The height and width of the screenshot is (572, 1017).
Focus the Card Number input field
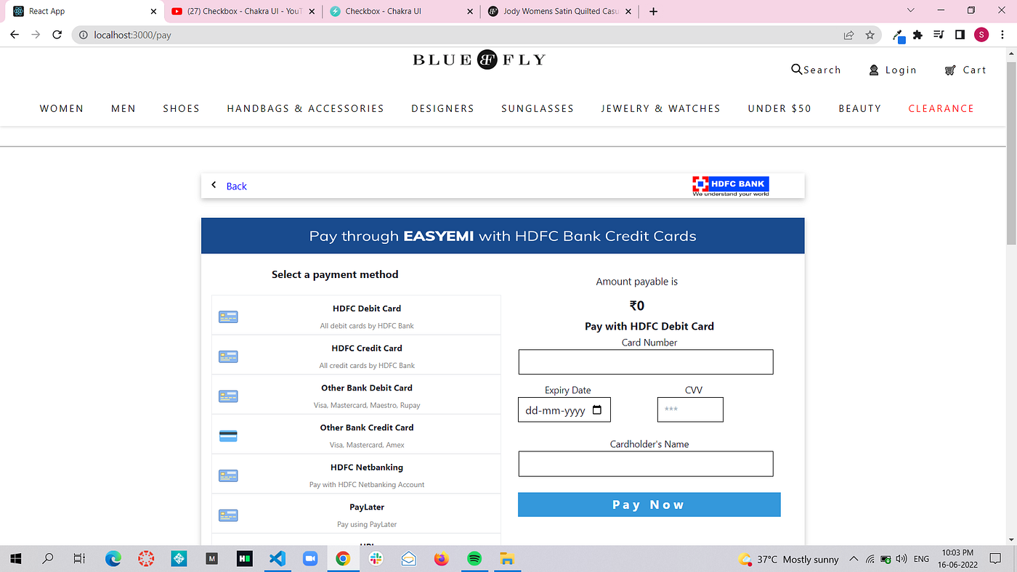(x=646, y=362)
